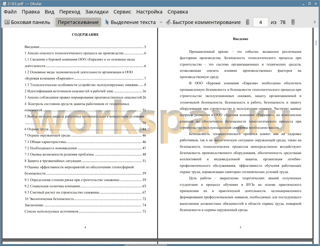Click footer page number 4 on left page
Image resolution: width=320 pixels, height=246 pixels.
[85, 227]
